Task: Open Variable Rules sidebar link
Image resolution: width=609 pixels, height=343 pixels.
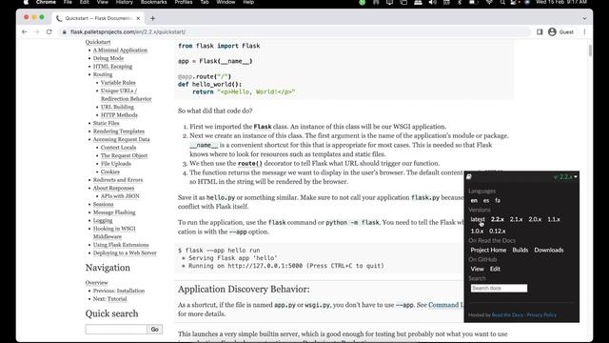Action: coord(118,83)
